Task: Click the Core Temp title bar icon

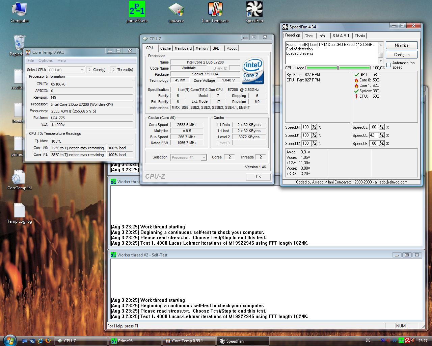Action: pos(28,52)
